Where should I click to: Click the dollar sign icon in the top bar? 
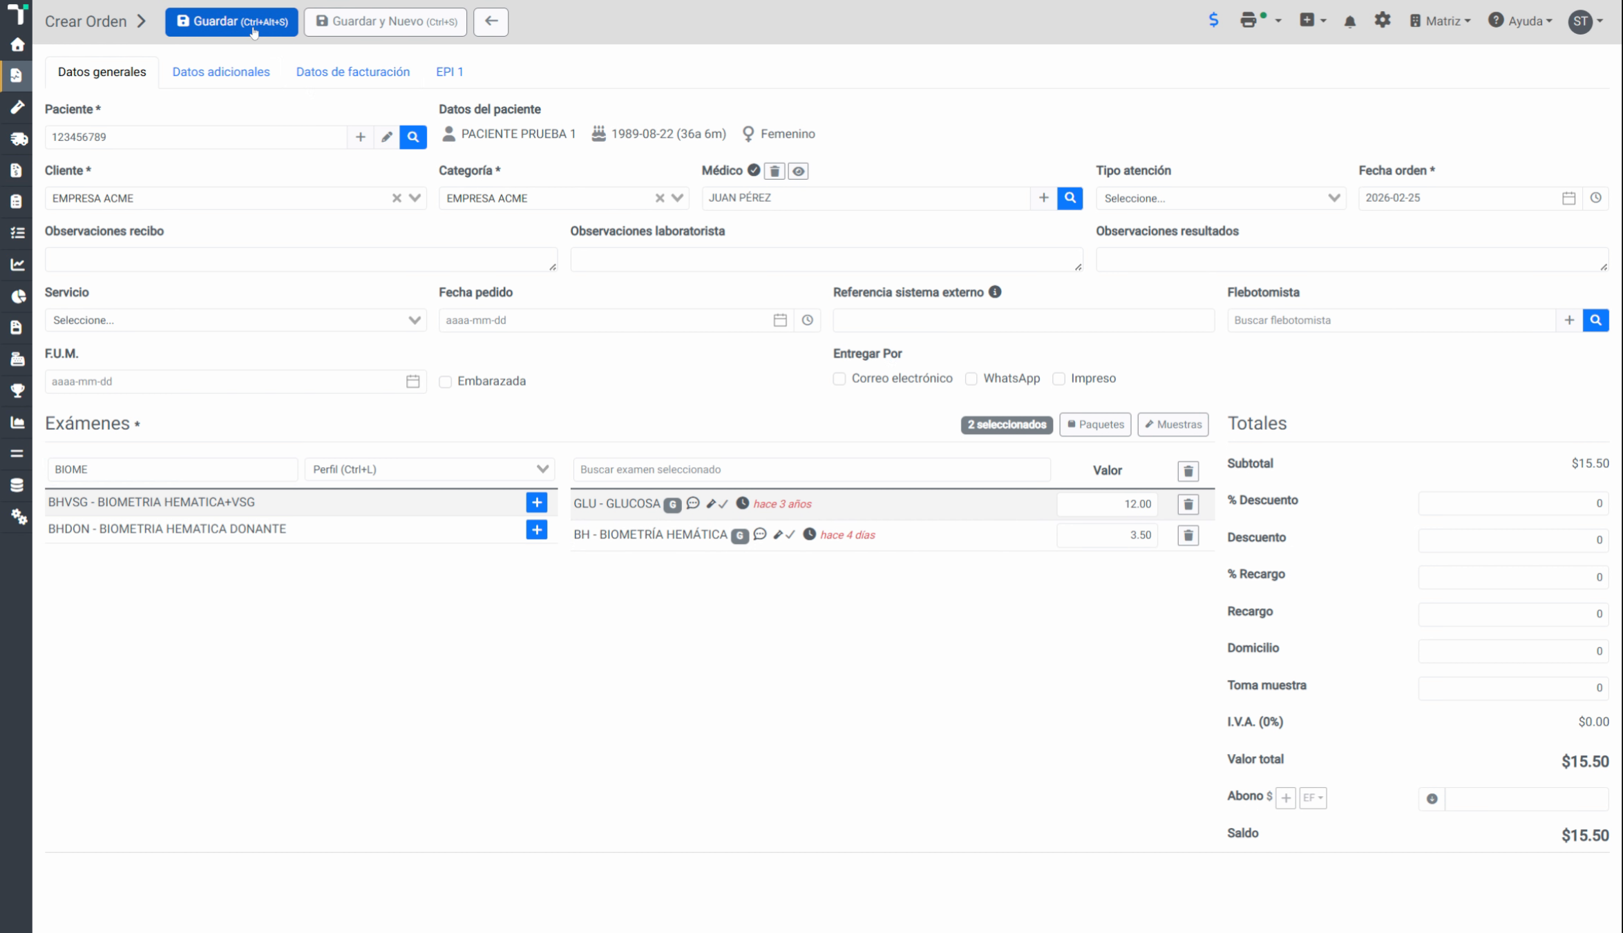point(1213,20)
